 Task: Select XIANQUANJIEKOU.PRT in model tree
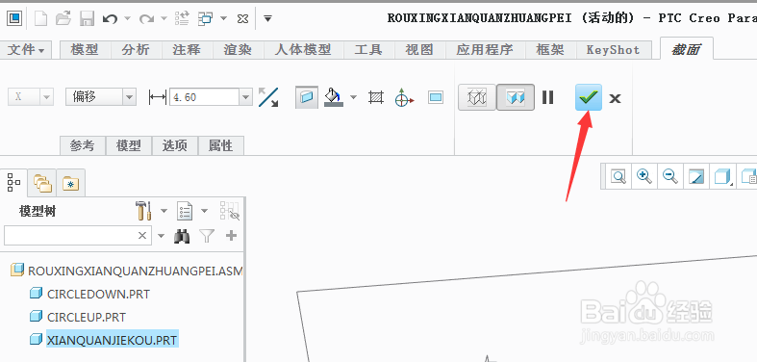pos(112,340)
